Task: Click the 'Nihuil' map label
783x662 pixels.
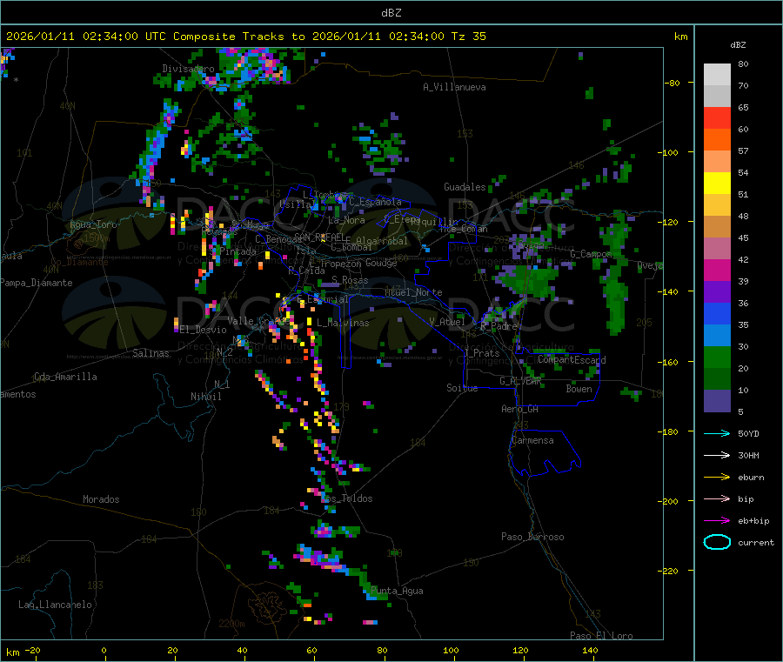Action: [206, 397]
